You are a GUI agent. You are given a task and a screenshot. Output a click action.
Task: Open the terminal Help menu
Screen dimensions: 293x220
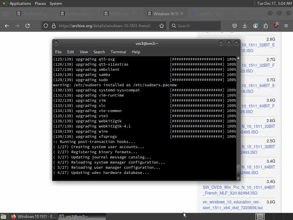[136, 52]
